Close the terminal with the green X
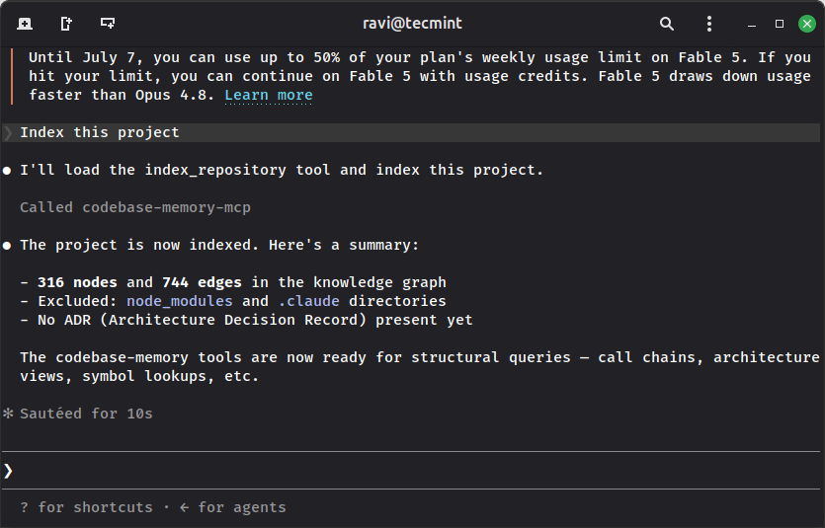Viewport: 825px width, 528px height. tap(807, 24)
